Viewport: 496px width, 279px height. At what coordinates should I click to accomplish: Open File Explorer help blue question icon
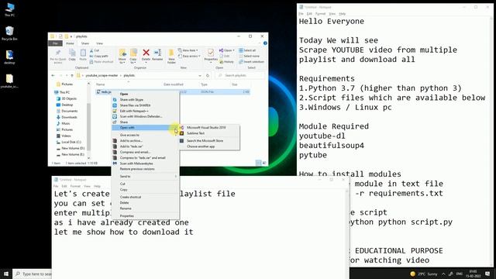click(265, 43)
